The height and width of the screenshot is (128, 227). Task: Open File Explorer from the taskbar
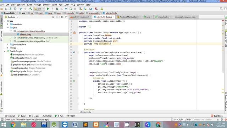(x=23, y=125)
